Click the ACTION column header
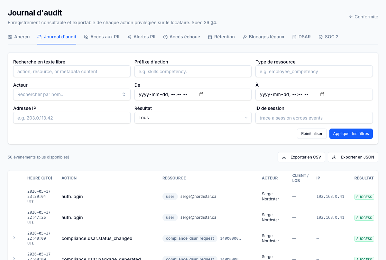This screenshot has width=386, height=260. [x=69, y=178]
